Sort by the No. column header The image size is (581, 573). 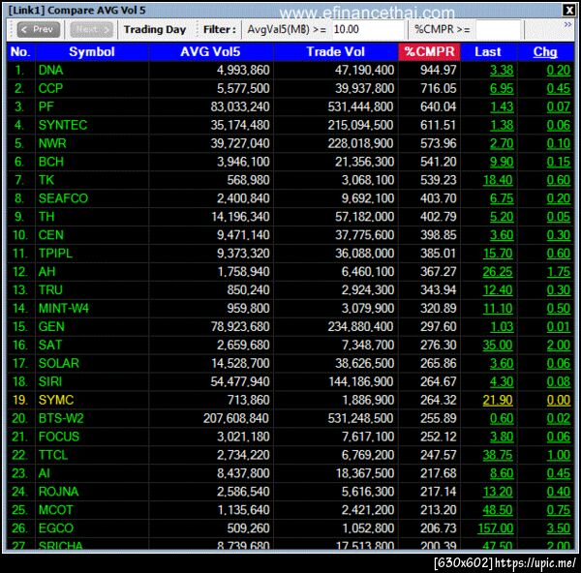20,52
